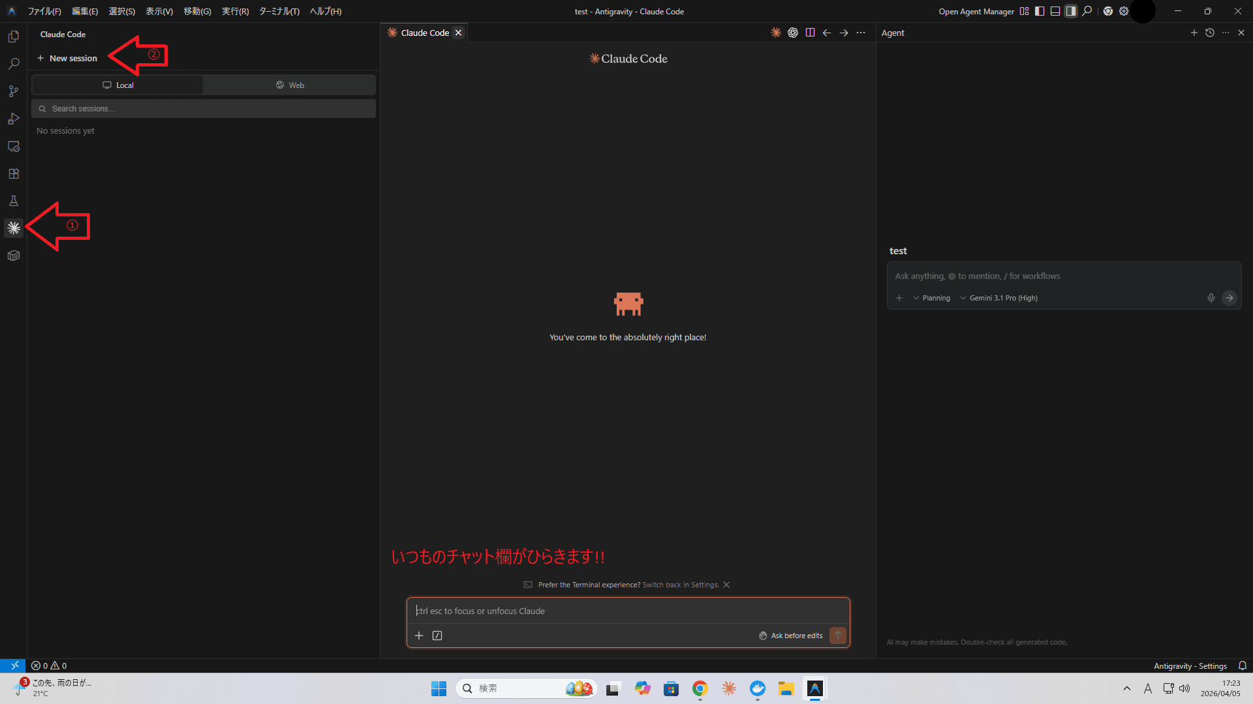Image resolution: width=1253 pixels, height=704 pixels.
Task: Open the slash commands icon in Claude's input
Action: tap(437, 635)
